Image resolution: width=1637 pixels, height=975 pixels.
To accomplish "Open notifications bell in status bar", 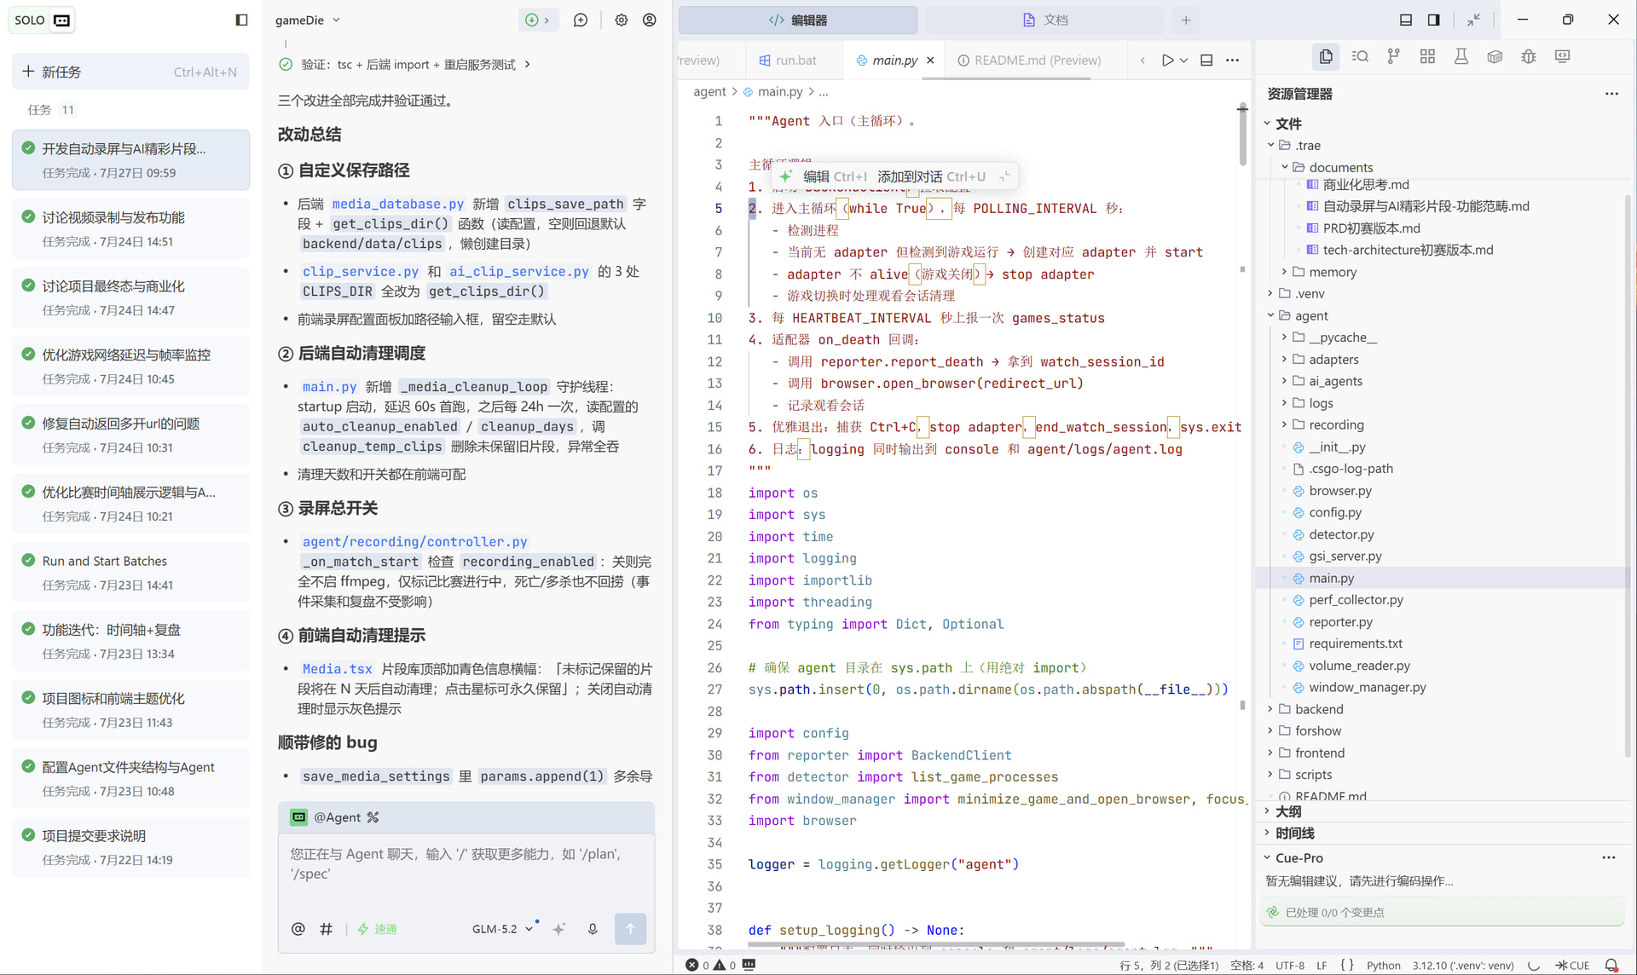I will [1611, 966].
